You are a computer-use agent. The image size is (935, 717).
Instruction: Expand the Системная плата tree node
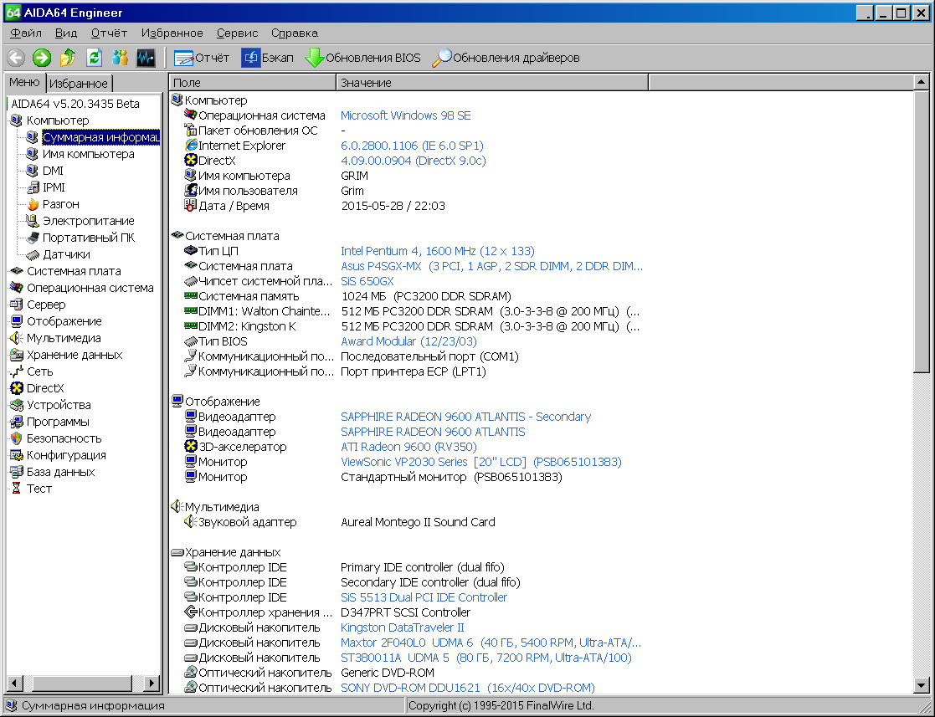(74, 271)
